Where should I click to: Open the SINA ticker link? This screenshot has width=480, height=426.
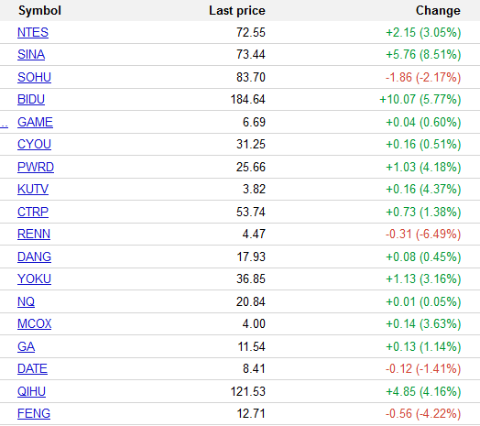[31, 55]
